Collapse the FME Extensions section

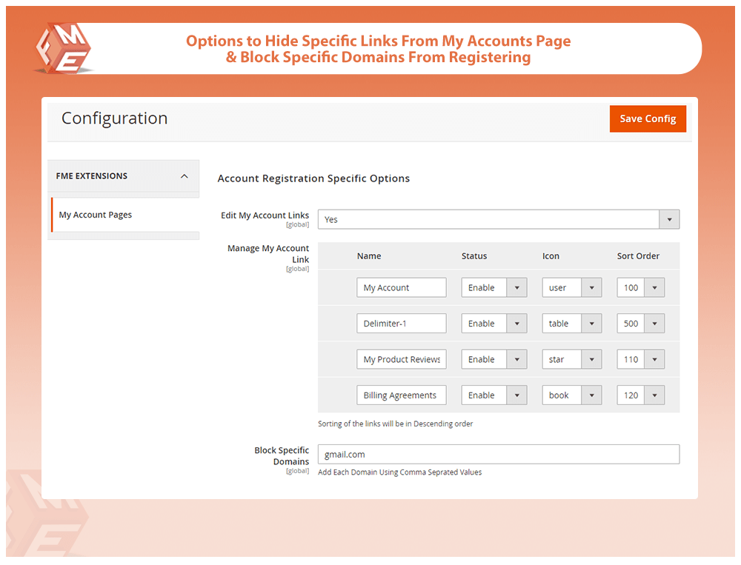coord(184,176)
